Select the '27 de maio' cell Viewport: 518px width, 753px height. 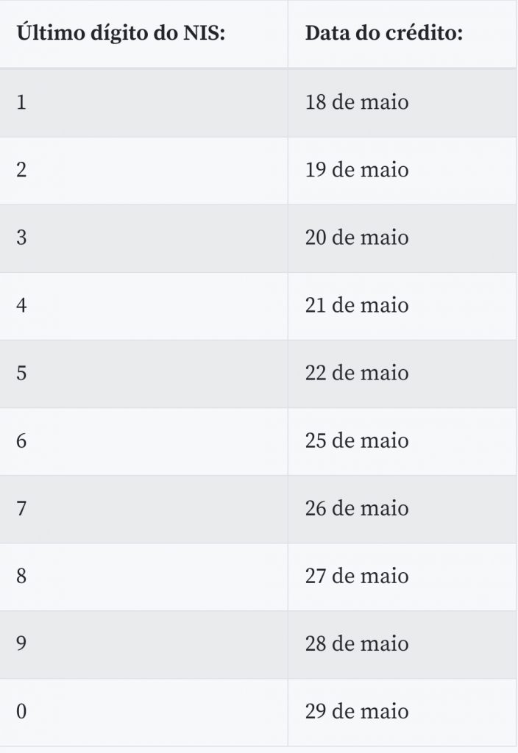point(402,577)
